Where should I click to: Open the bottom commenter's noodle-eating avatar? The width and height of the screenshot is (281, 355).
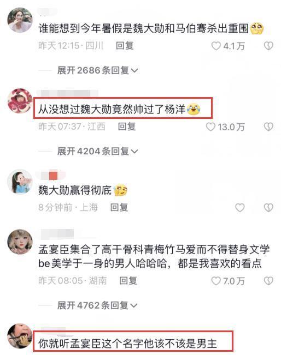20,336
